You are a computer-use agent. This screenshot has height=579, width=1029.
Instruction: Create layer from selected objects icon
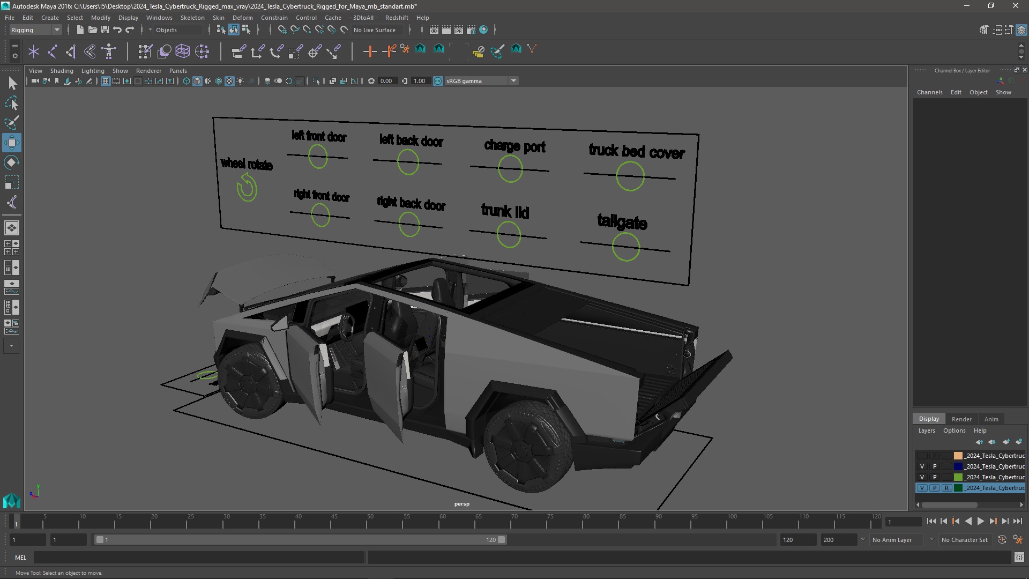pos(1019,442)
